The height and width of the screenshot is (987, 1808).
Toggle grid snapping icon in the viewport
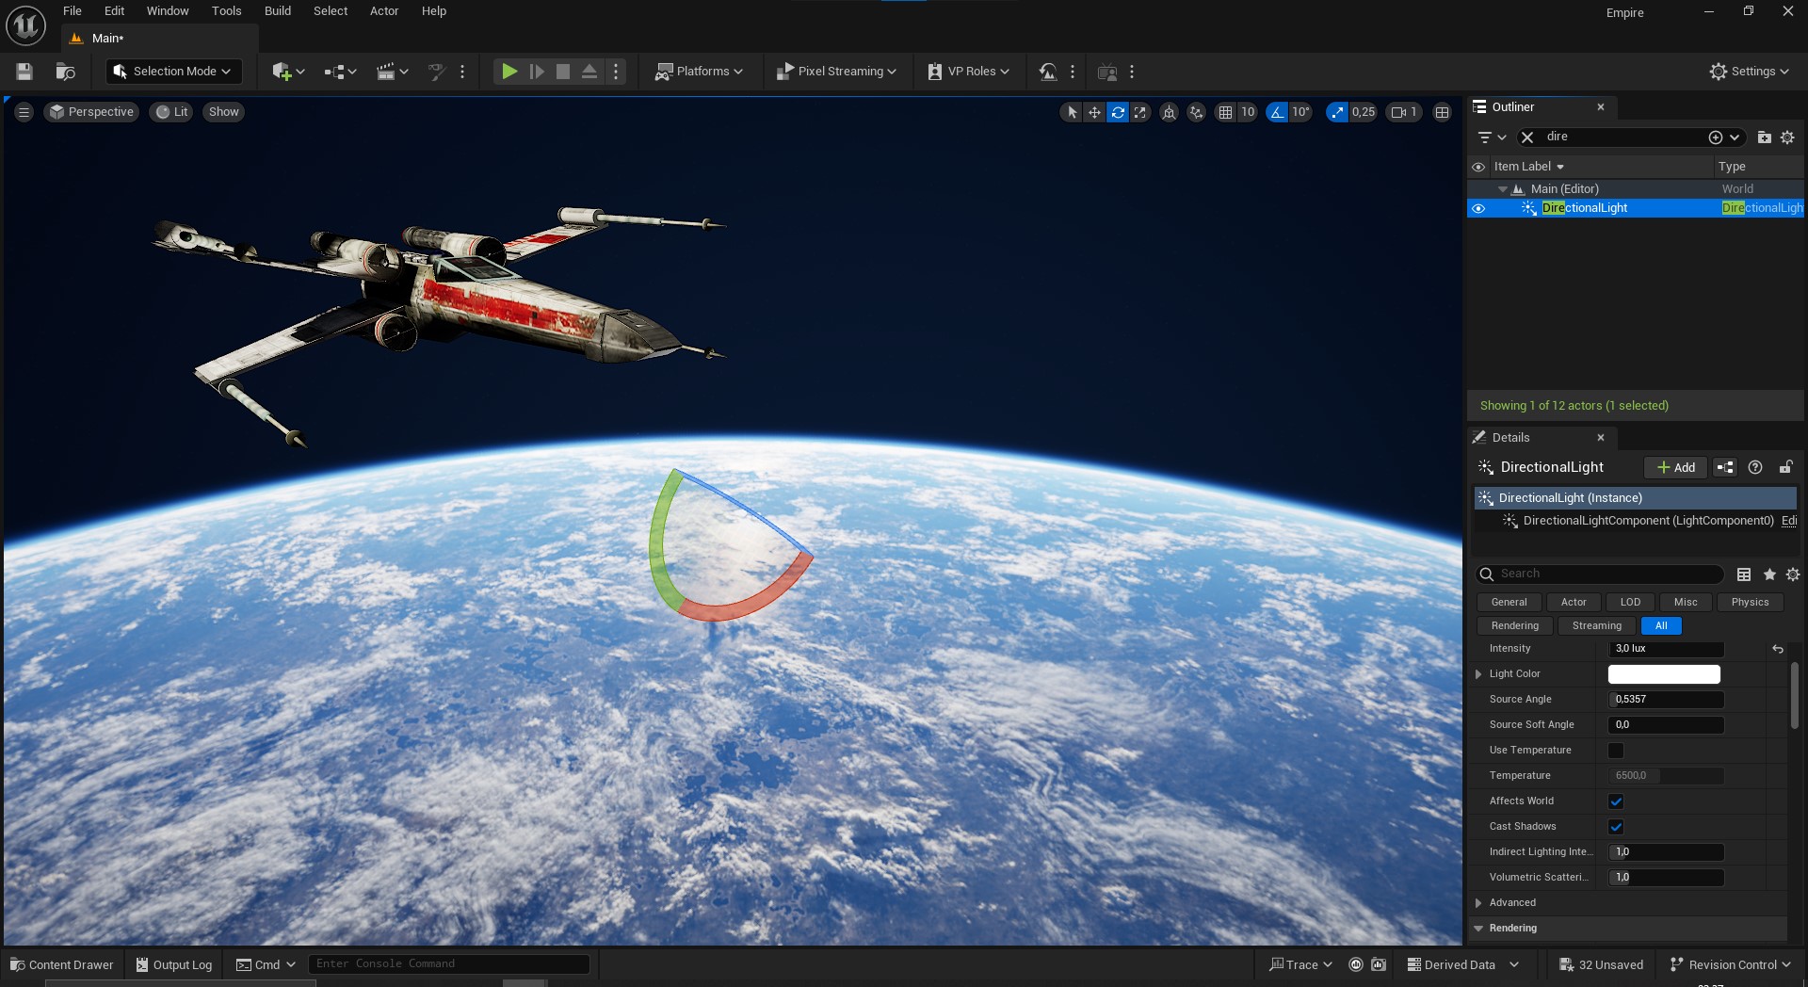pos(1225,112)
